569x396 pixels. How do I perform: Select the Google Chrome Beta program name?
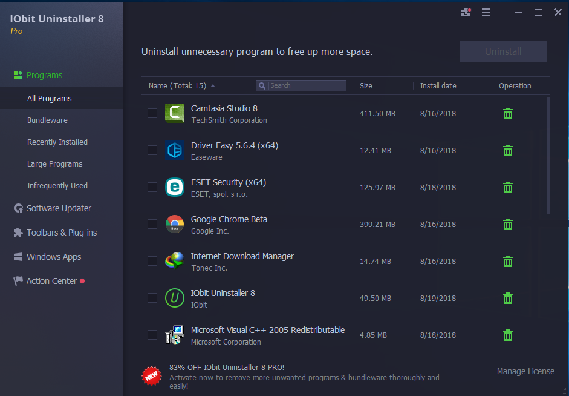pyautogui.click(x=229, y=219)
